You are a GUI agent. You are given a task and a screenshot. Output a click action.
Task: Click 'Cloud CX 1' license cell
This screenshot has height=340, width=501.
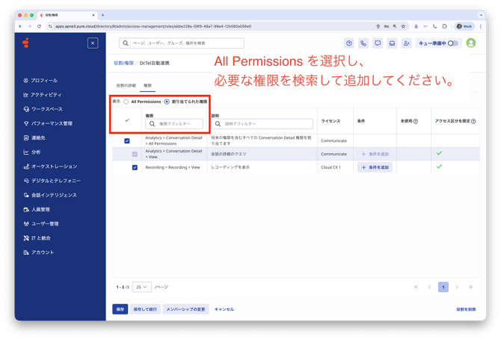(x=331, y=167)
